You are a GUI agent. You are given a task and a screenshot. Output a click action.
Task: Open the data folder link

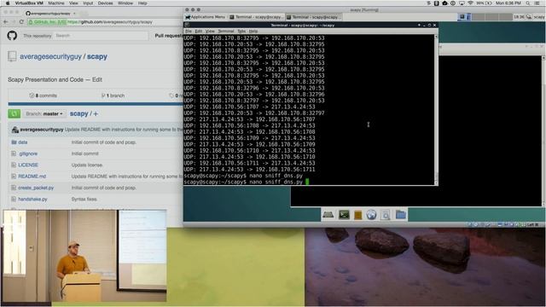(23, 142)
